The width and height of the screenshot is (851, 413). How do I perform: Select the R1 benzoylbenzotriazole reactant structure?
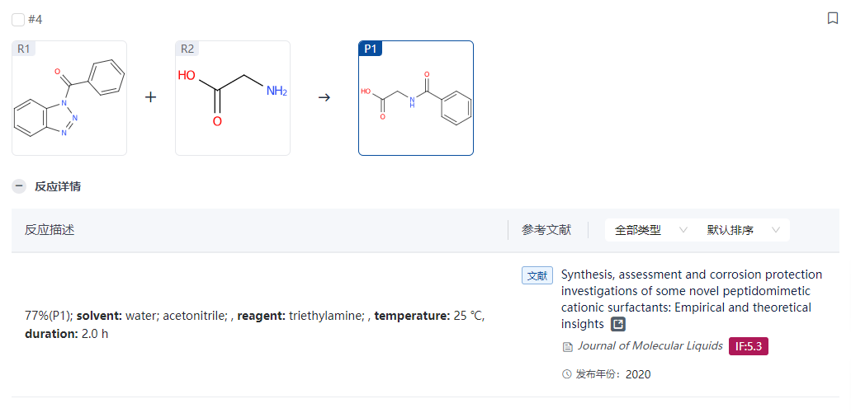(69, 98)
